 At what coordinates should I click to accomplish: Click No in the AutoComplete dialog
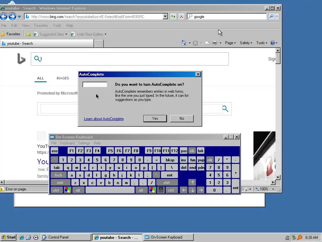coord(182,118)
